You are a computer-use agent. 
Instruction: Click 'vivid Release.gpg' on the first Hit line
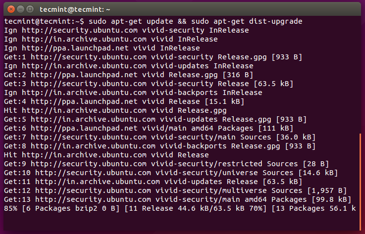189,110
